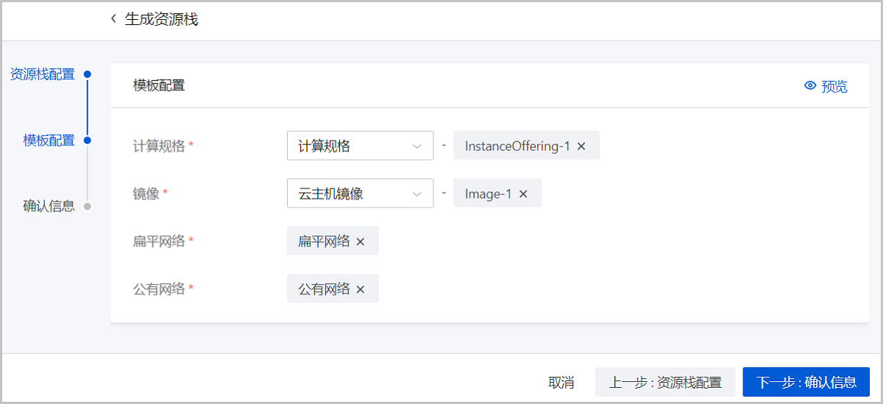Image resolution: width=883 pixels, height=404 pixels.
Task: Remove the InstanceOffering-1 tag
Action: pos(581,146)
